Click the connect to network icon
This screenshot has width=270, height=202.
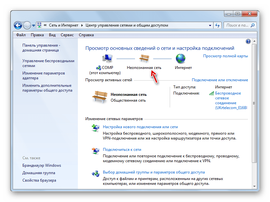[95, 151]
